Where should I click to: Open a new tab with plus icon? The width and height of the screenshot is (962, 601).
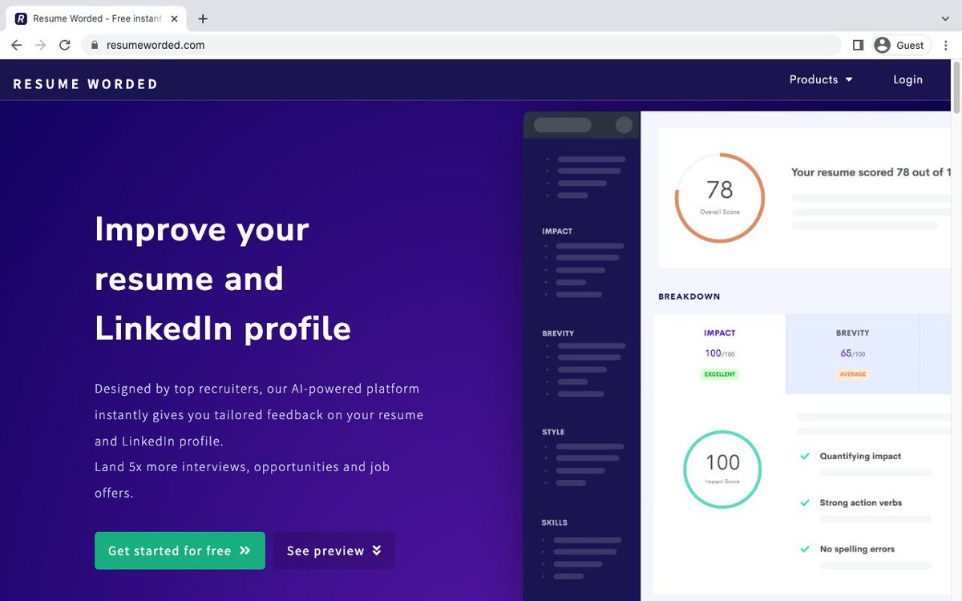point(203,18)
